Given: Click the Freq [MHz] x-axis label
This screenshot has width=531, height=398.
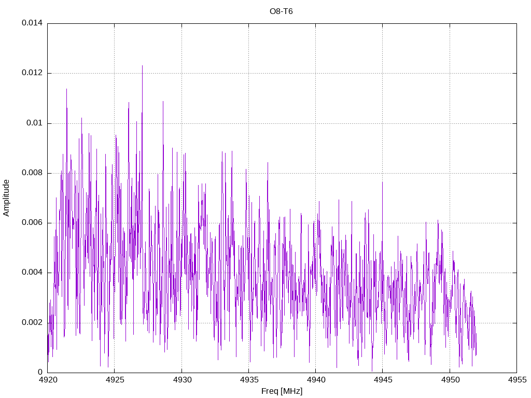Looking at the screenshot, I should click(x=282, y=391).
